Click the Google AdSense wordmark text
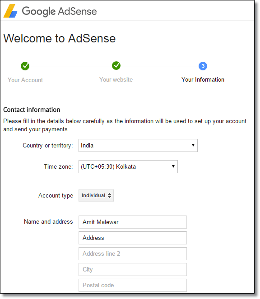Viewport: 260px width, 299px height. click(x=60, y=11)
